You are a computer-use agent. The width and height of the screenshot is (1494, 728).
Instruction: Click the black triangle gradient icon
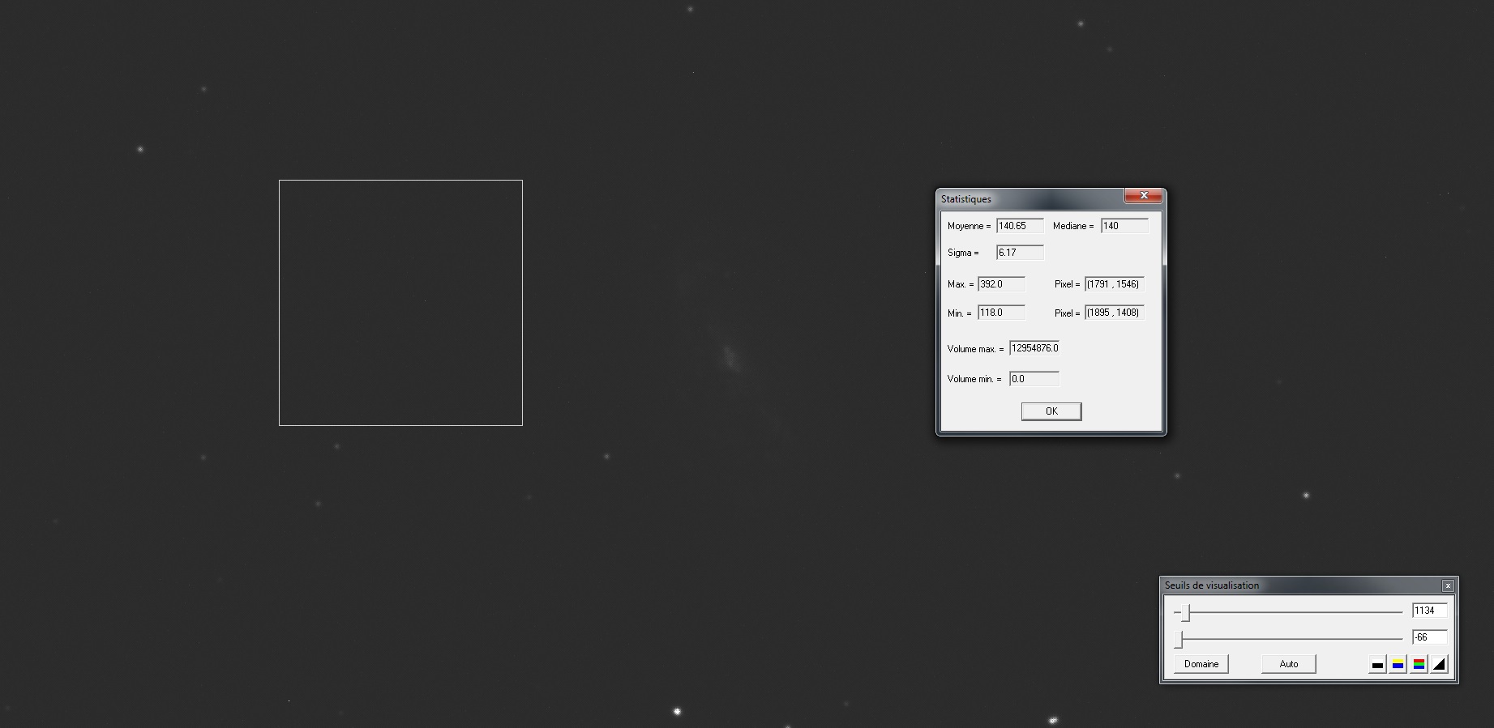(x=1439, y=665)
